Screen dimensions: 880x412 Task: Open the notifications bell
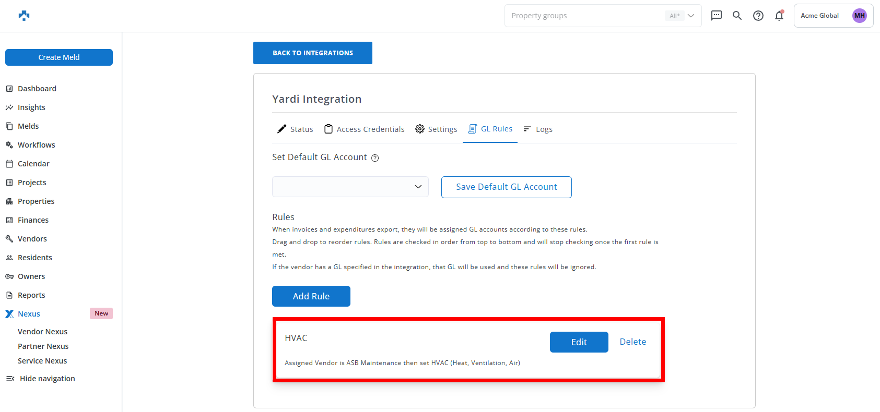pyautogui.click(x=779, y=16)
